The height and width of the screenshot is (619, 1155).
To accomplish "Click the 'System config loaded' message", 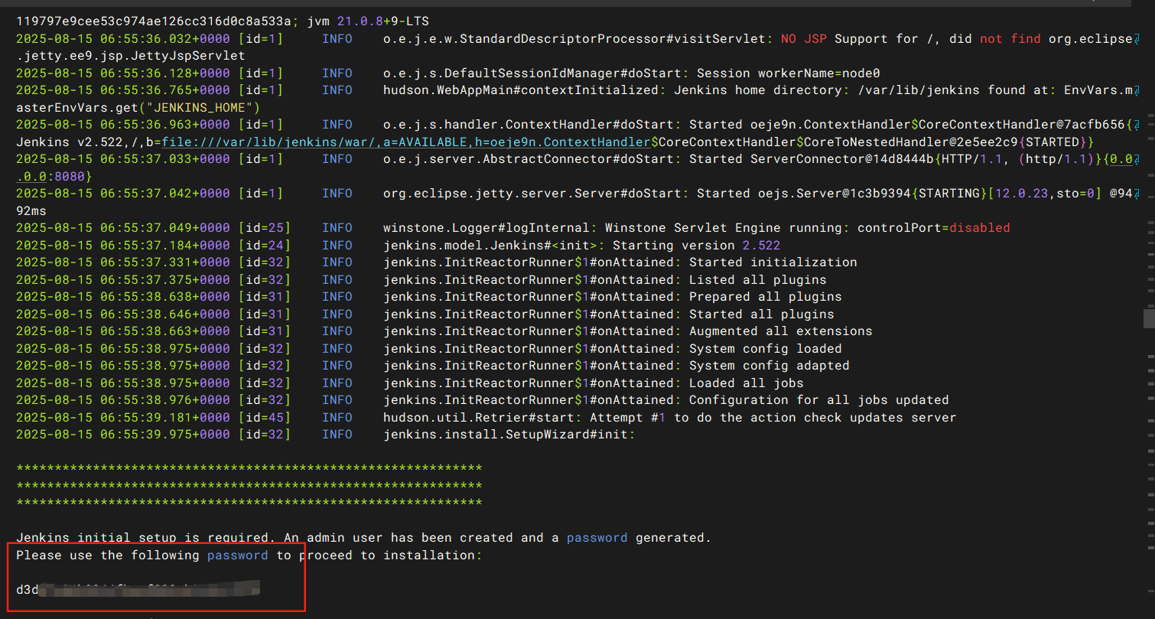I will pos(766,349).
